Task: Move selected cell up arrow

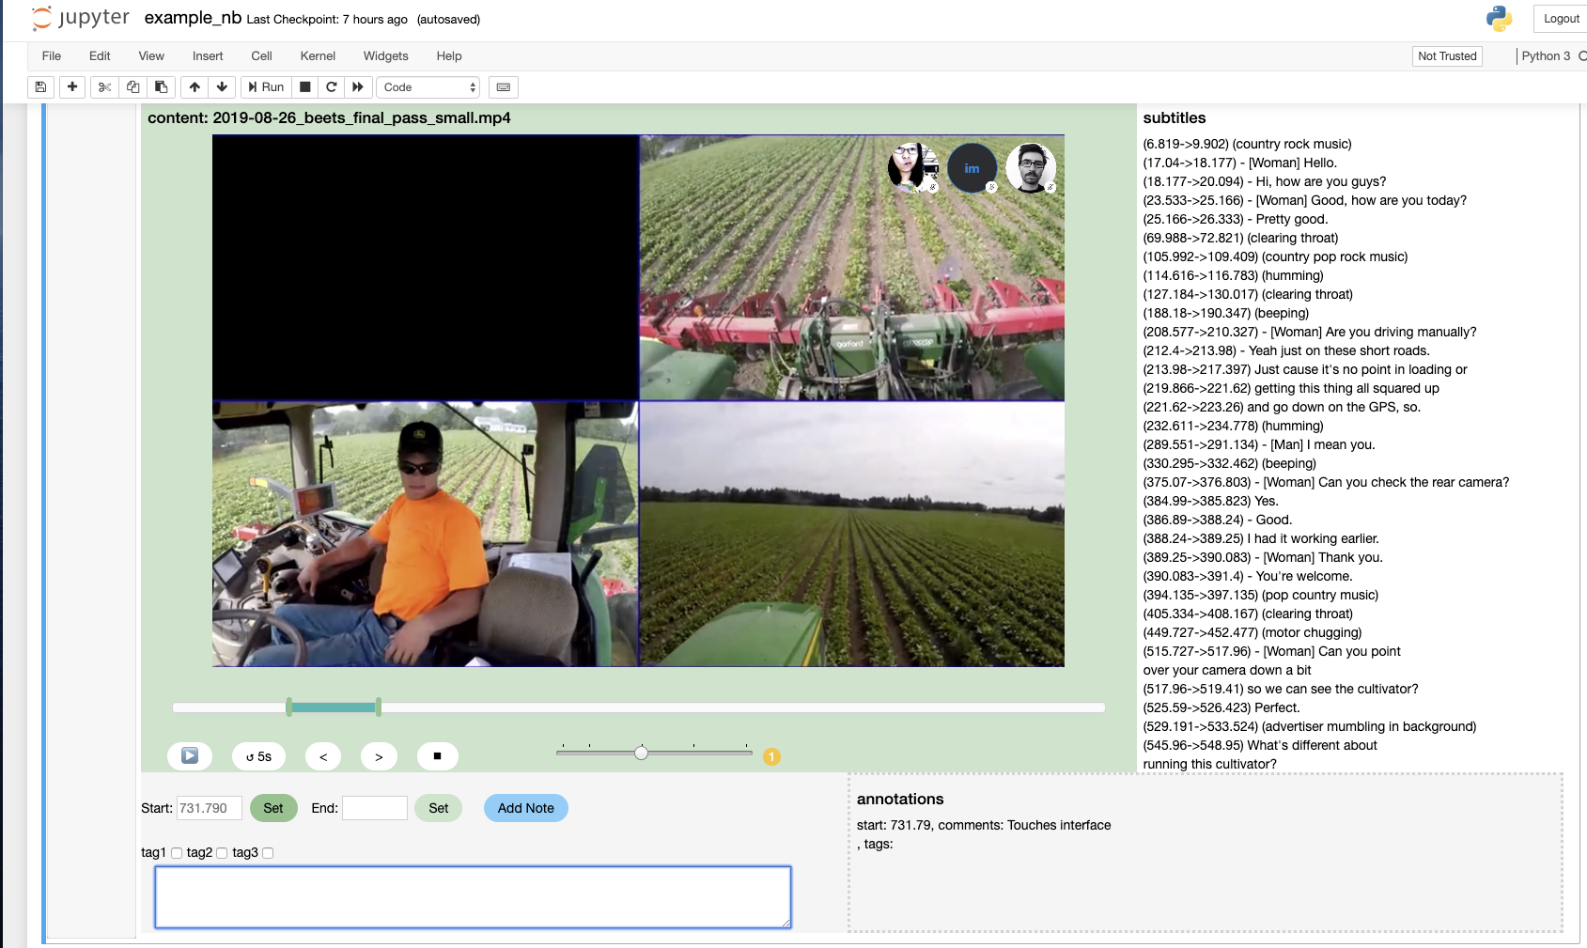Action: (x=194, y=87)
